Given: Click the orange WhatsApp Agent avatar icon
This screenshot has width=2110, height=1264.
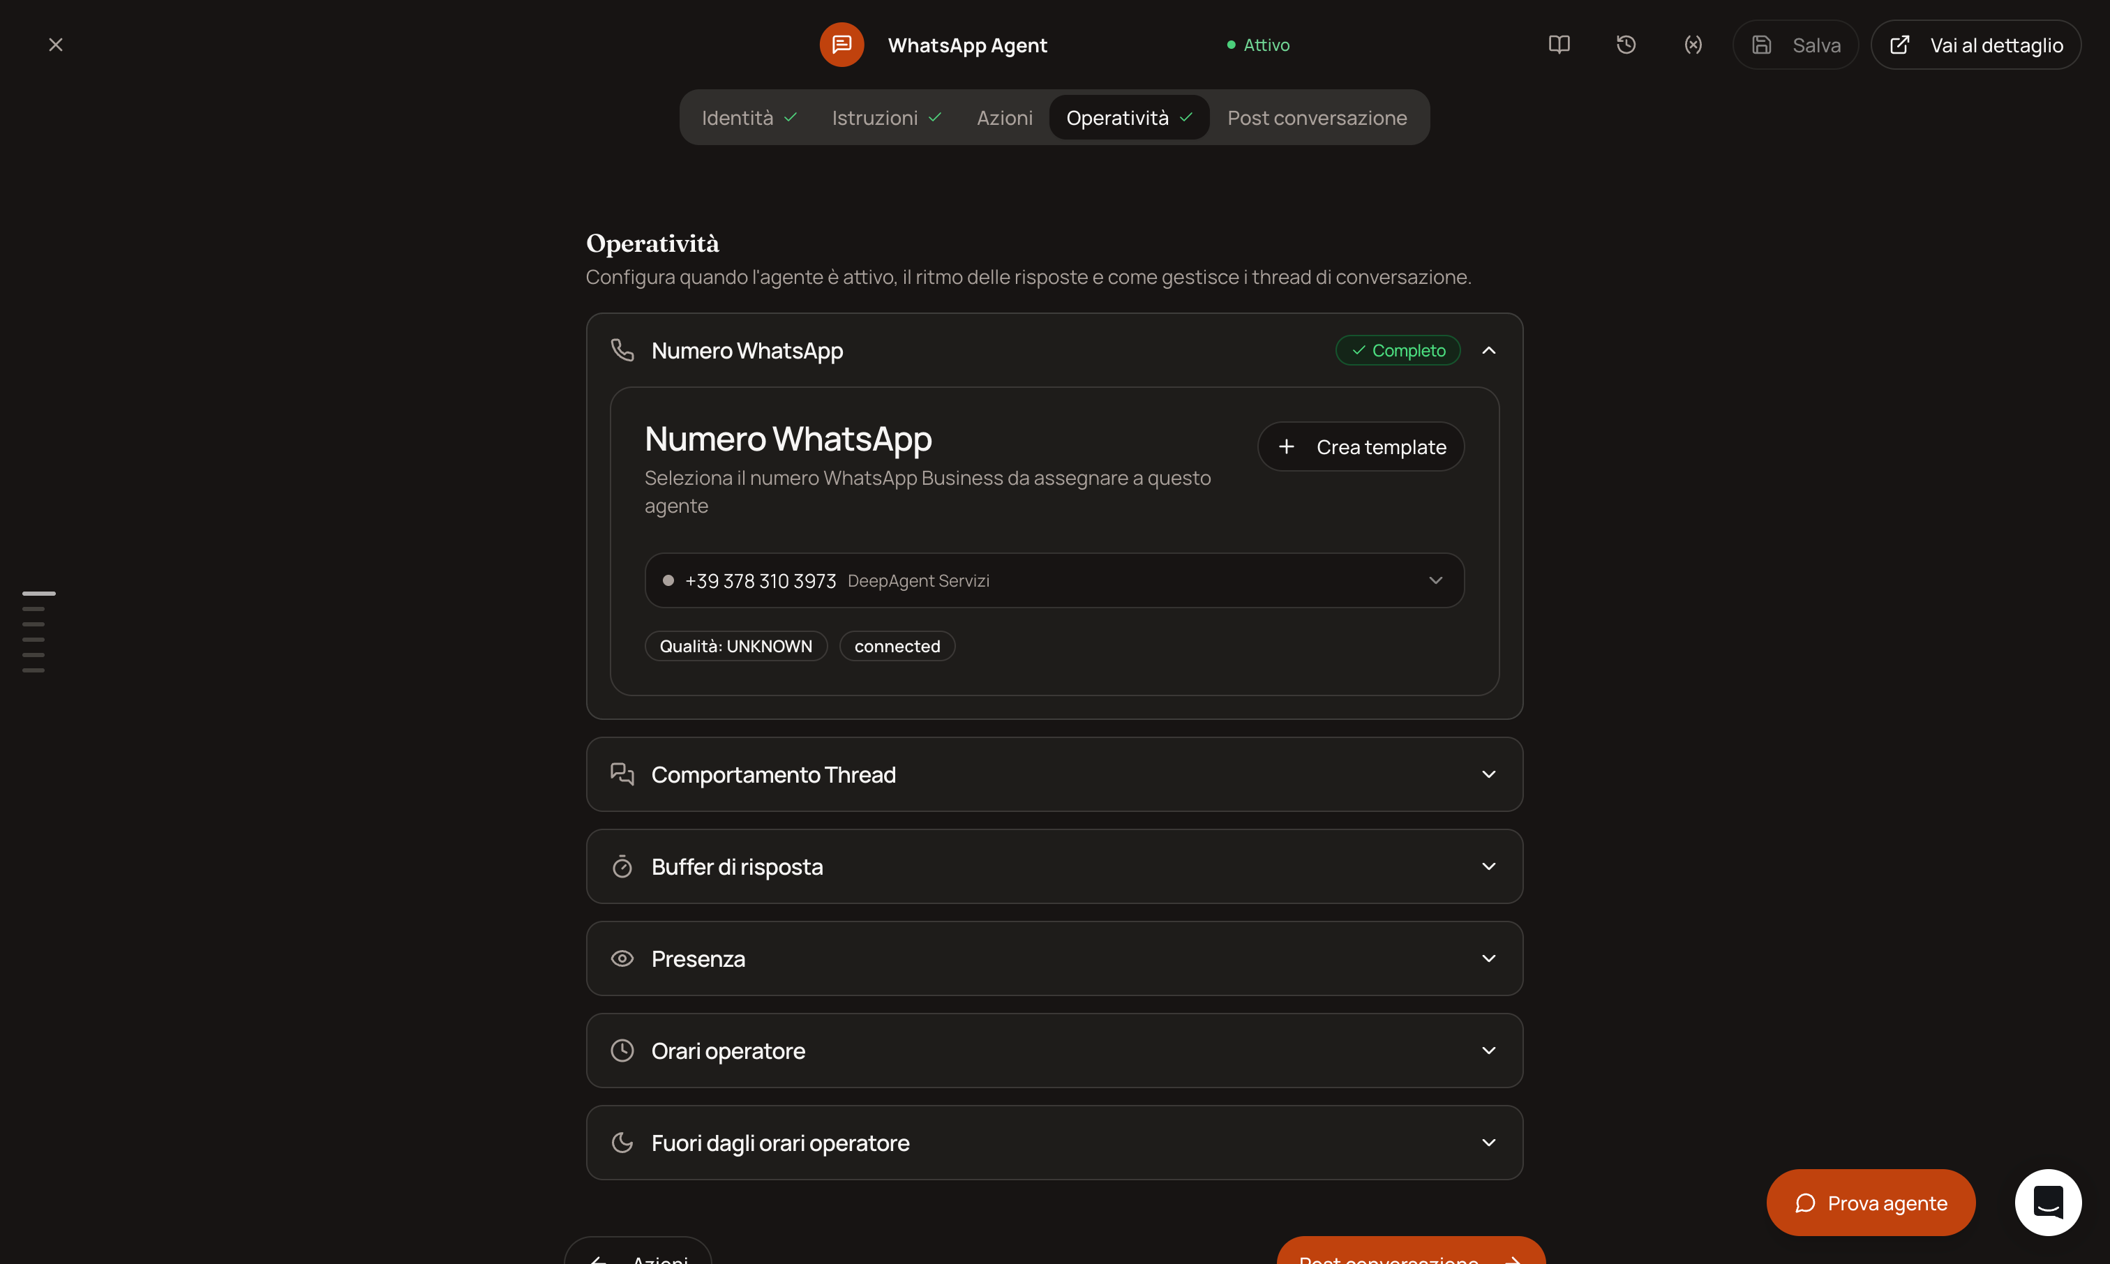Looking at the screenshot, I should point(841,44).
